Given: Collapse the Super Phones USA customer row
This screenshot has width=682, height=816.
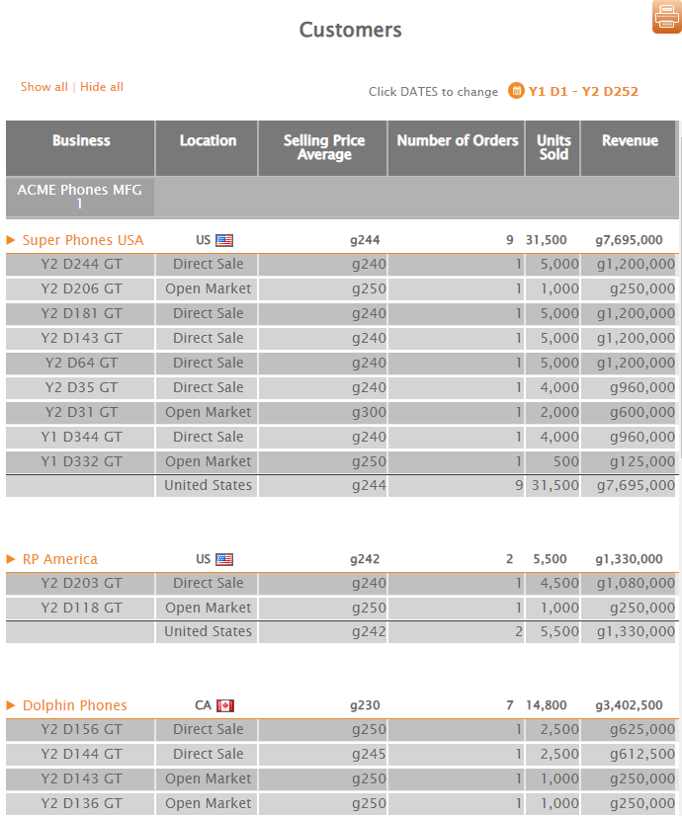Looking at the screenshot, I should coord(11,240).
